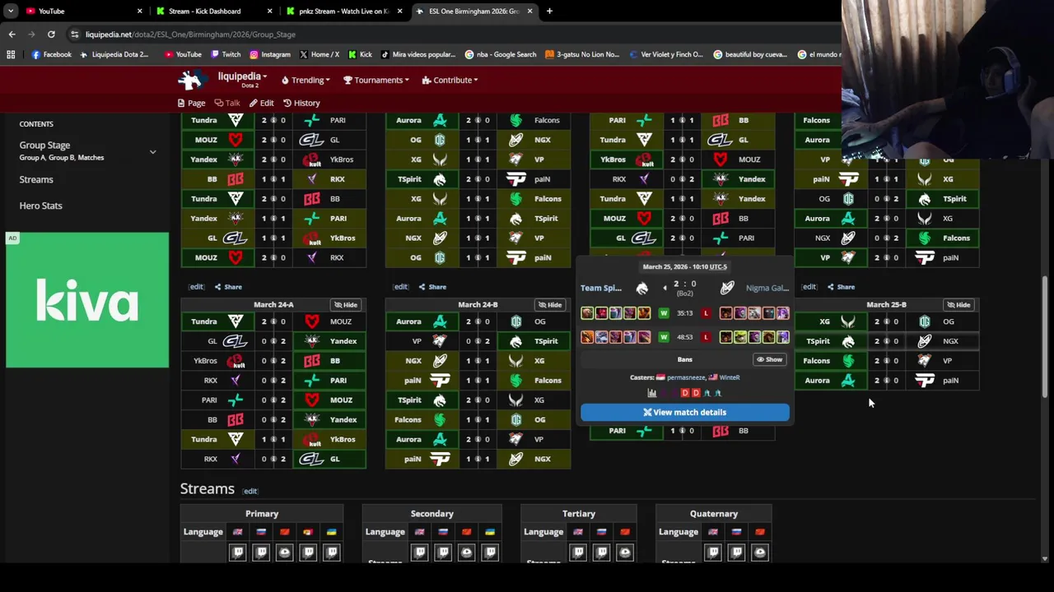
Task: Open the Chinese stream icon under Primary
Action: coord(284,553)
